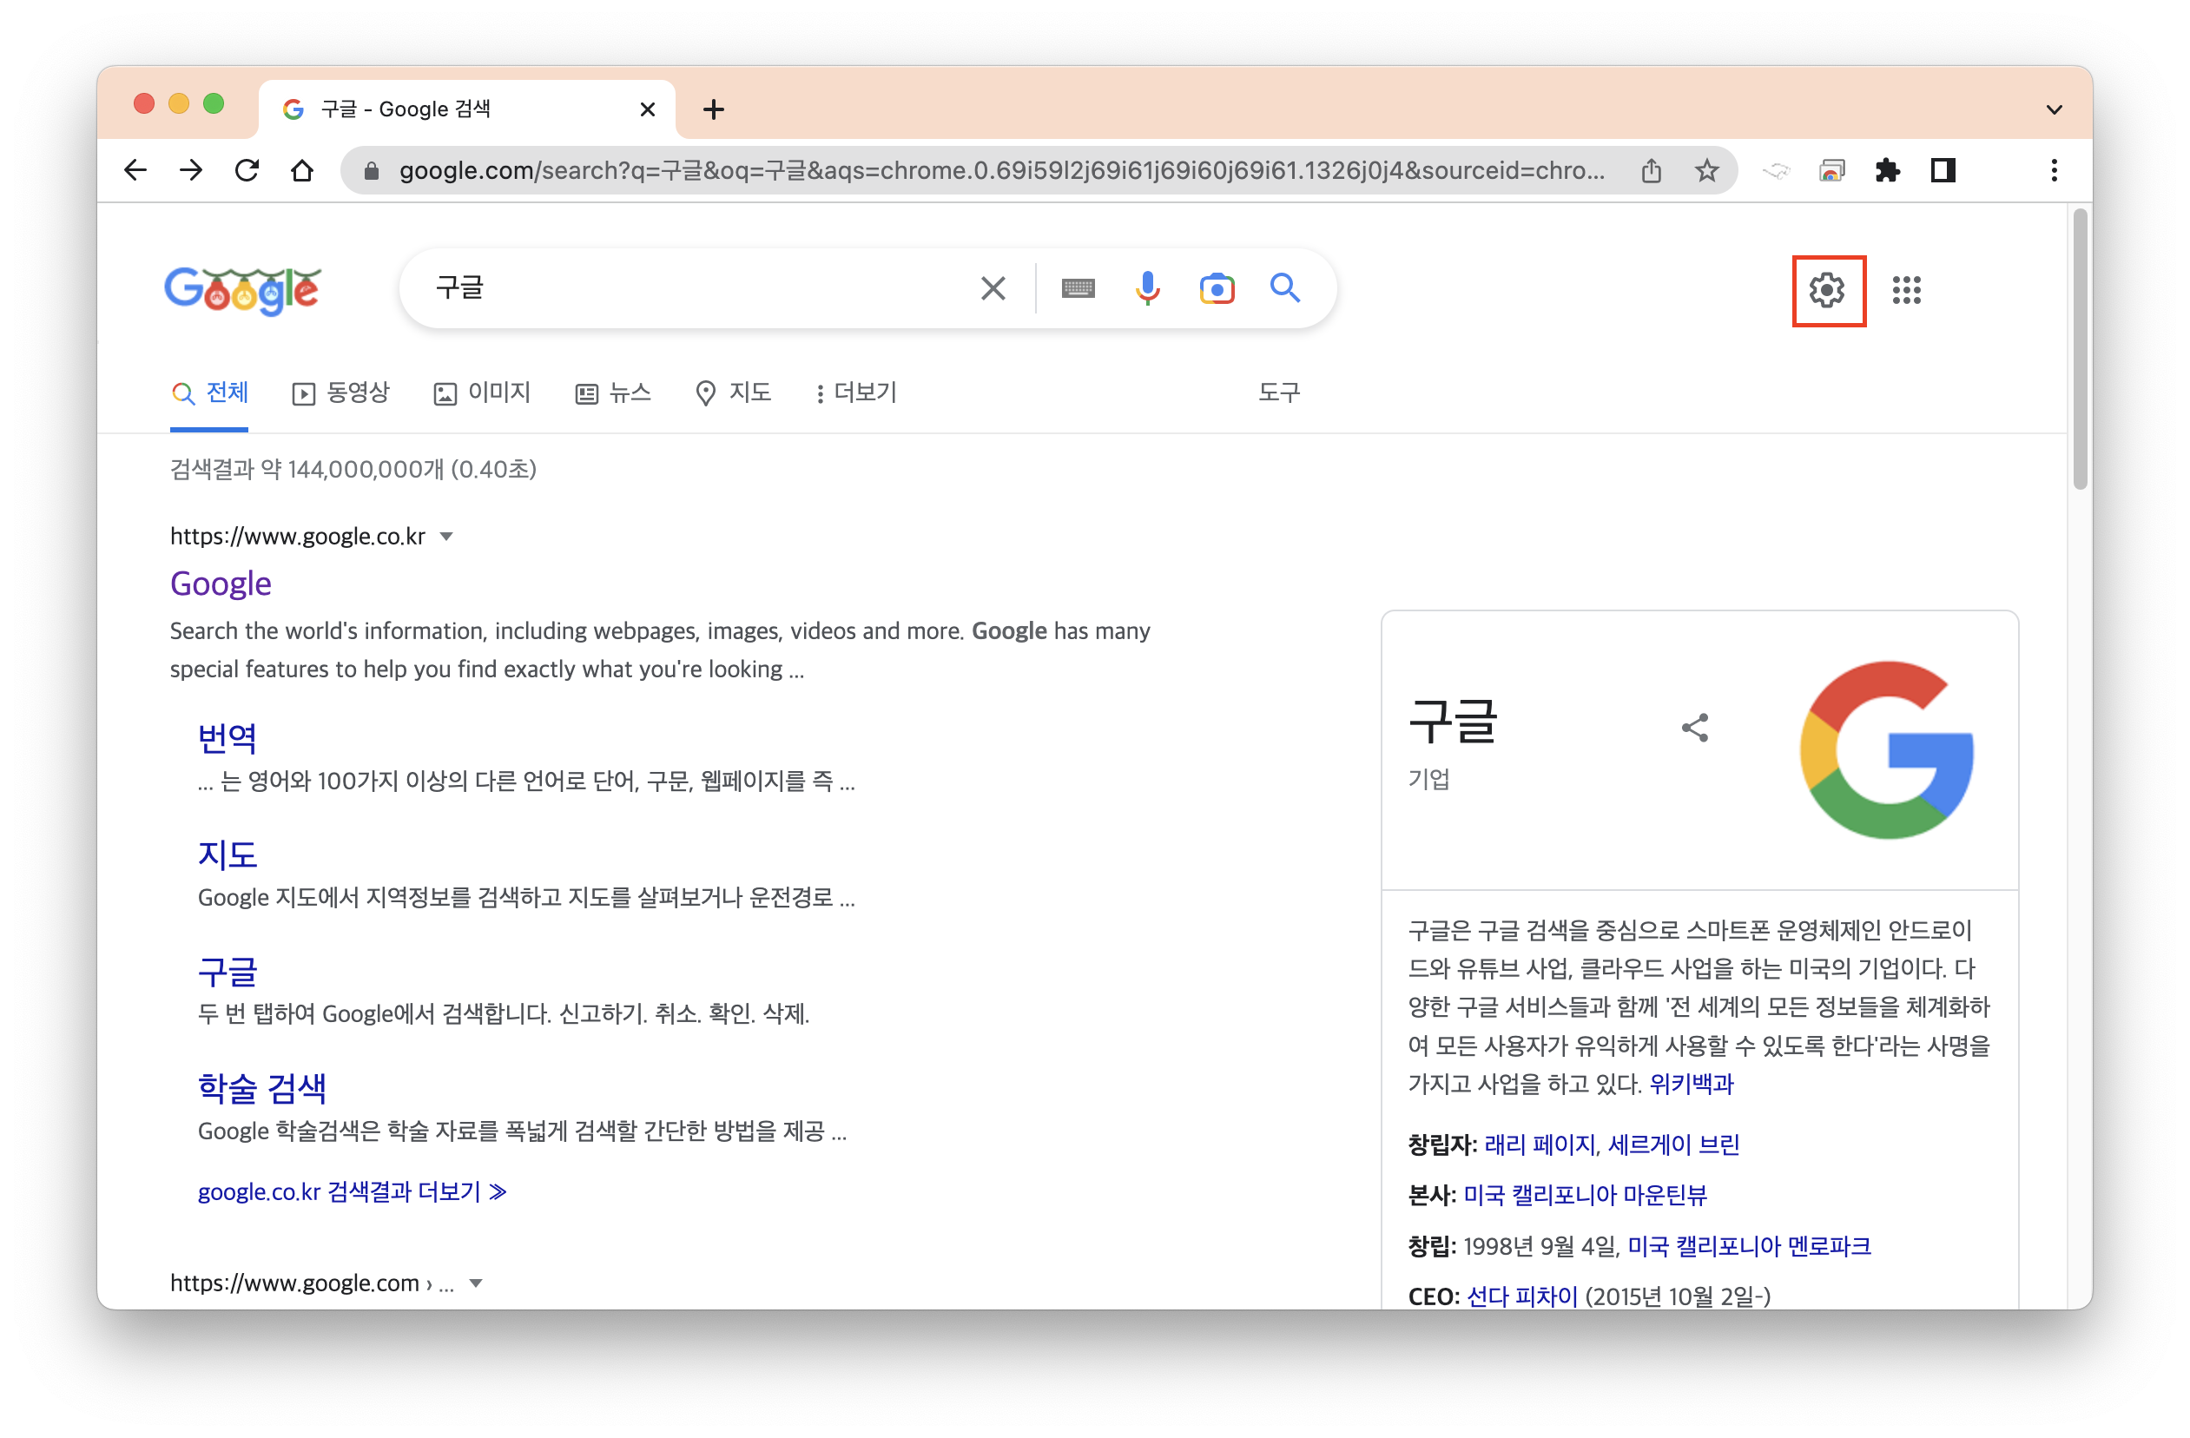Start voice search with microphone icon
2190x1438 pixels.
tap(1146, 289)
